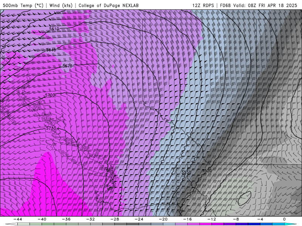This screenshot has width=302, height=226.
Task: Click the -28 colorbar tick label
Action: (115, 219)
